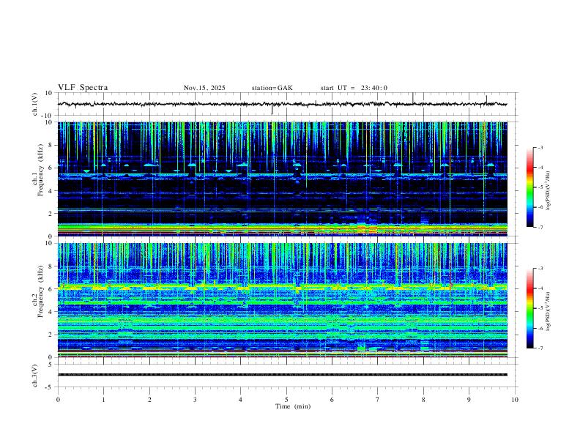
Task: Click the ch.2 'Frequency (kHz)' axis label
Action: click(x=40, y=291)
